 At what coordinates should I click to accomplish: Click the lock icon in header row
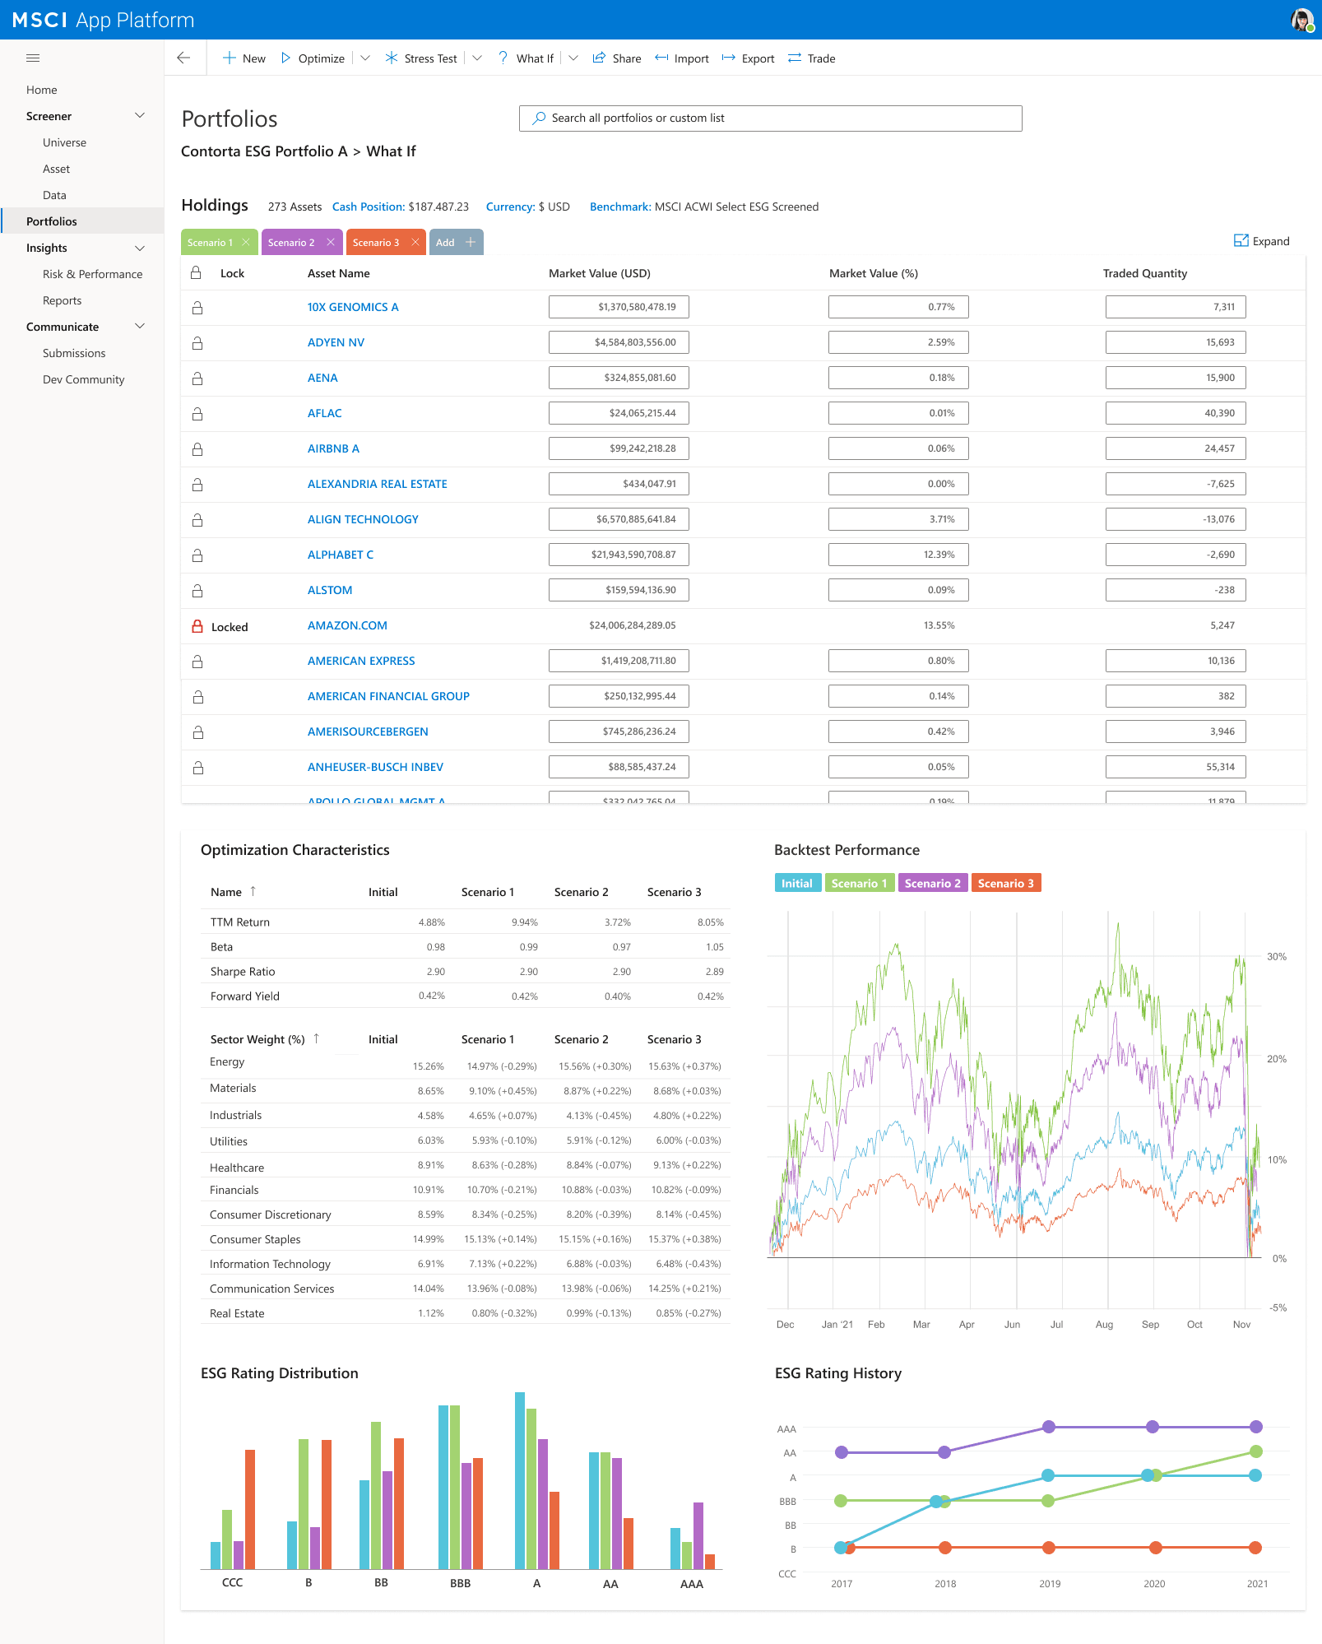(196, 272)
